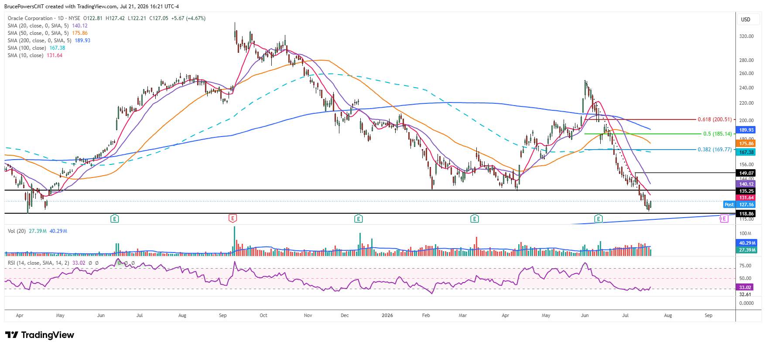The width and height of the screenshot is (766, 348).
Task: Open the green earnings marker between June and July 2025
Action: tap(115, 218)
